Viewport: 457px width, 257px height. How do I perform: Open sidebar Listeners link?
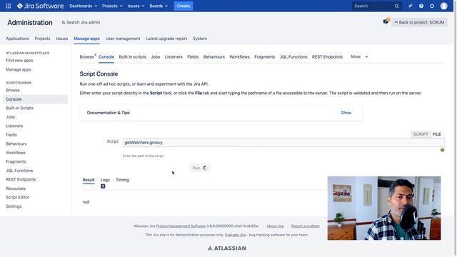14,126
